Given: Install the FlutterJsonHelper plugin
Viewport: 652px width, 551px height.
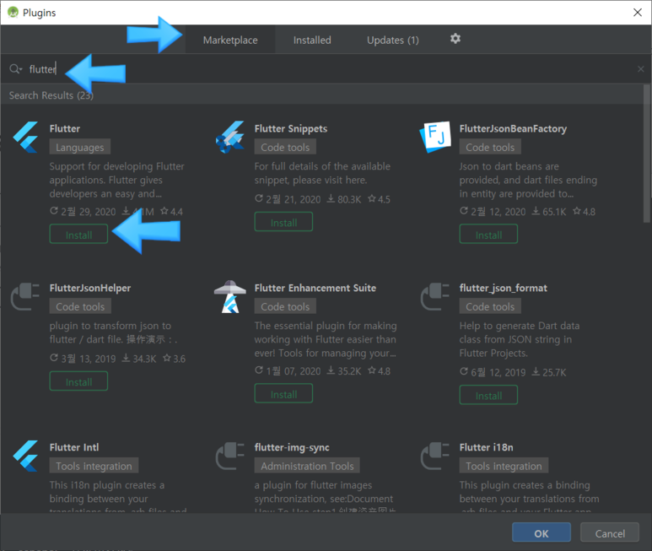Looking at the screenshot, I should [x=78, y=381].
